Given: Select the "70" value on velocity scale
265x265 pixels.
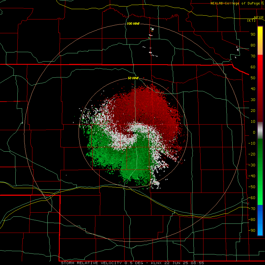Looking at the screenshot, I should click(253, 56).
